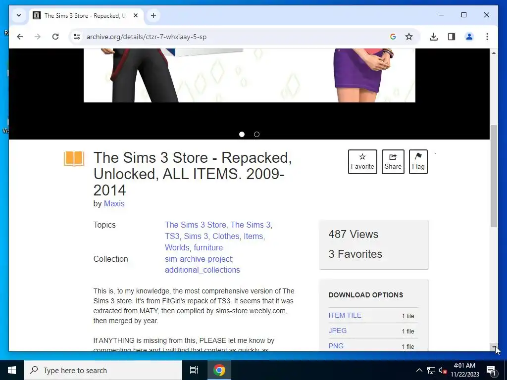Viewport: 507px width, 380px height.
Task: Open TS3 topic link
Action: point(172,236)
